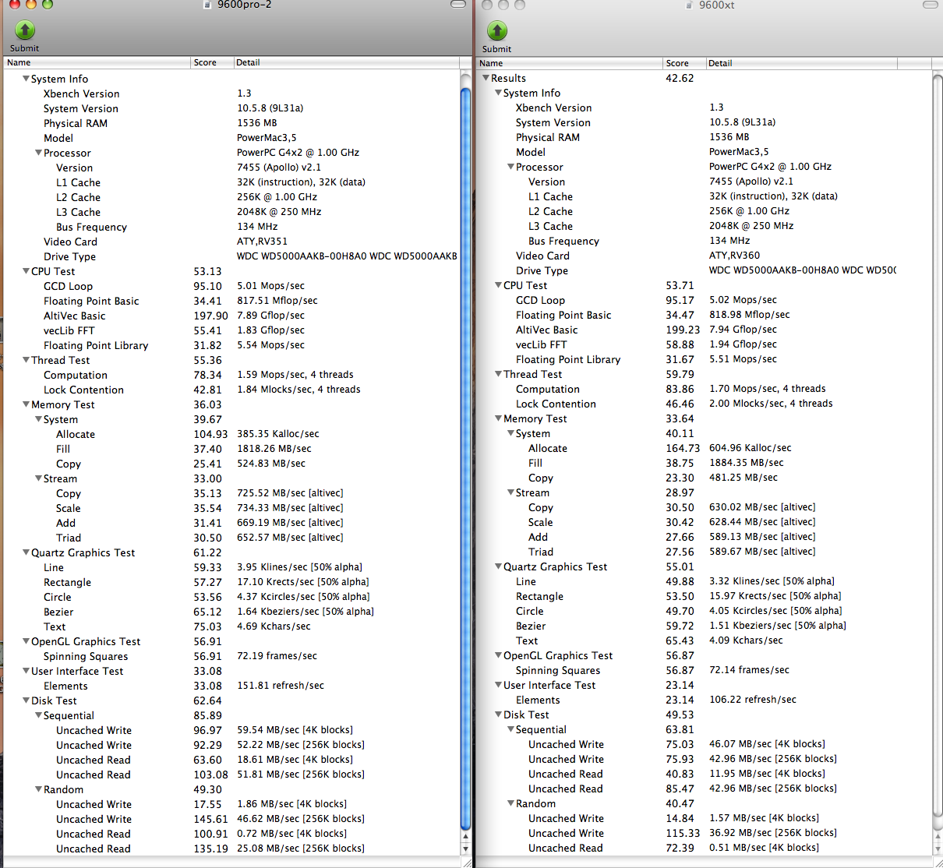Click the 9600xt window title
This screenshot has height=868, width=943.
click(x=716, y=5)
